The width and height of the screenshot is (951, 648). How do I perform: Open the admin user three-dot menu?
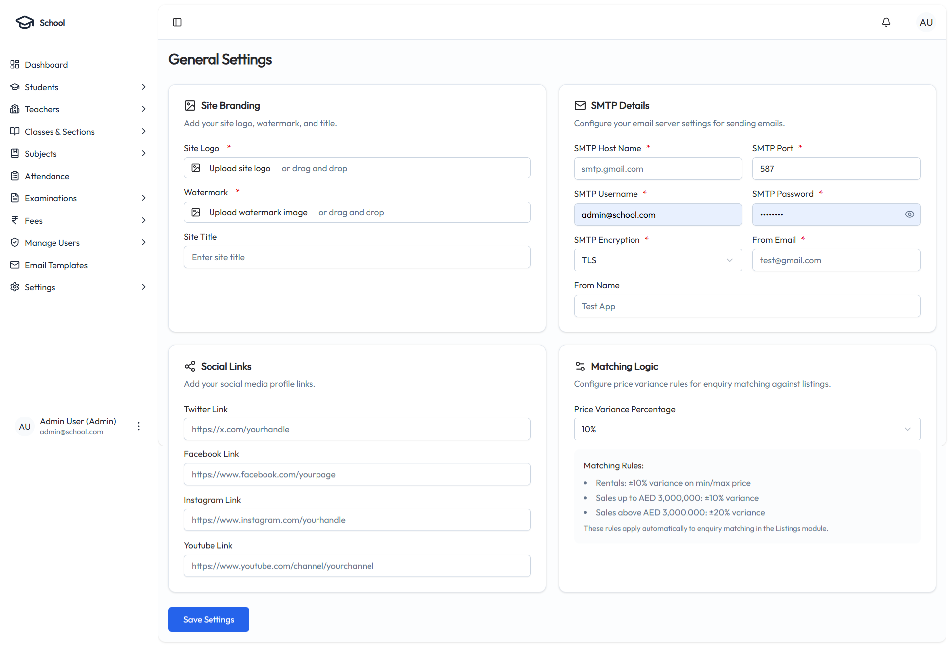[x=139, y=426]
